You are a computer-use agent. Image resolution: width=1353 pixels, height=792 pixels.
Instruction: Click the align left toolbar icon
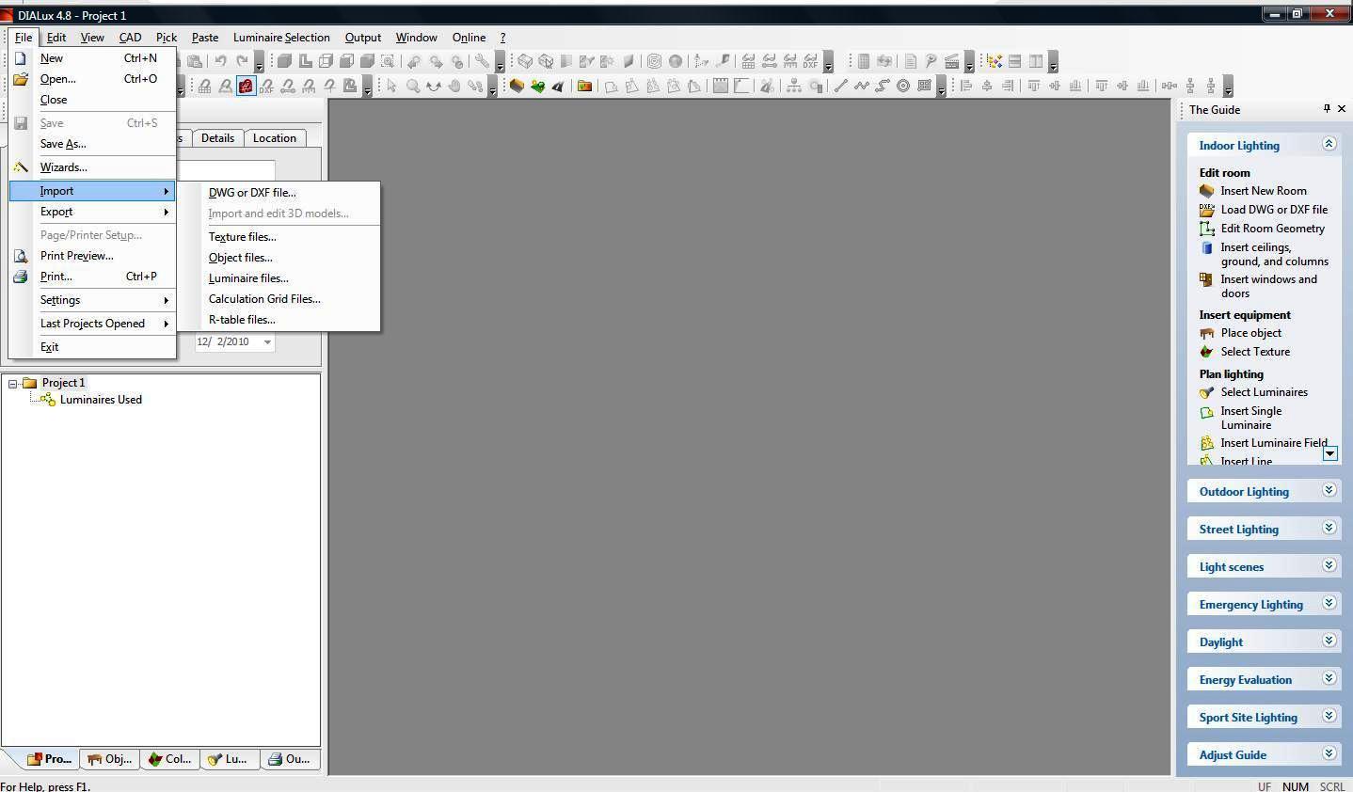(966, 86)
